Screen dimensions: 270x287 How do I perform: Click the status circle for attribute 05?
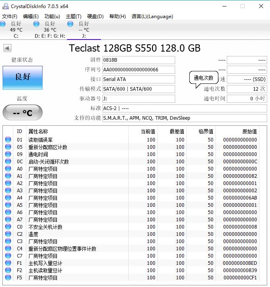point(8,147)
